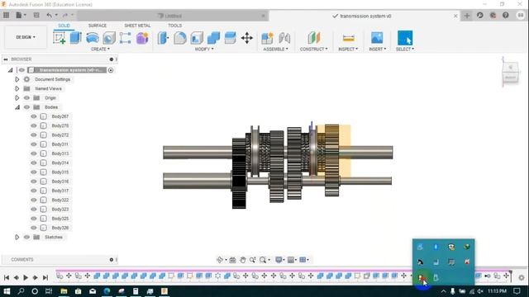
Task: Open a new design tab with plus
Action: [467, 16]
